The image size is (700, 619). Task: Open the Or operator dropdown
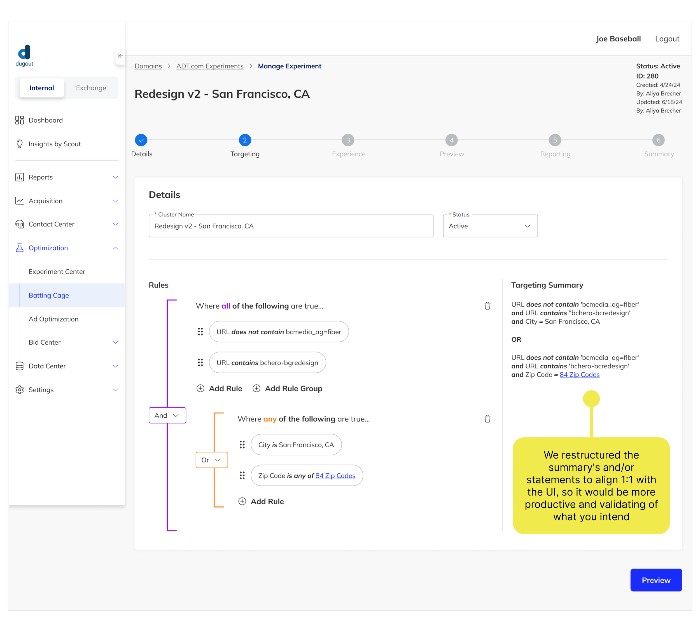[211, 460]
